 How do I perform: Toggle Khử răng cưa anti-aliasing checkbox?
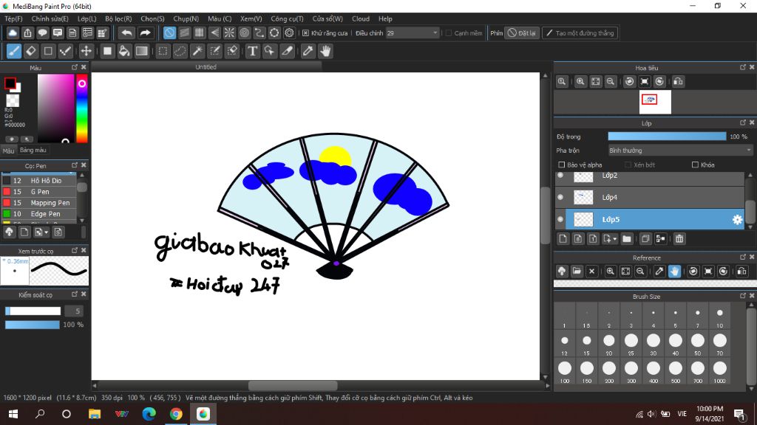pyautogui.click(x=305, y=33)
